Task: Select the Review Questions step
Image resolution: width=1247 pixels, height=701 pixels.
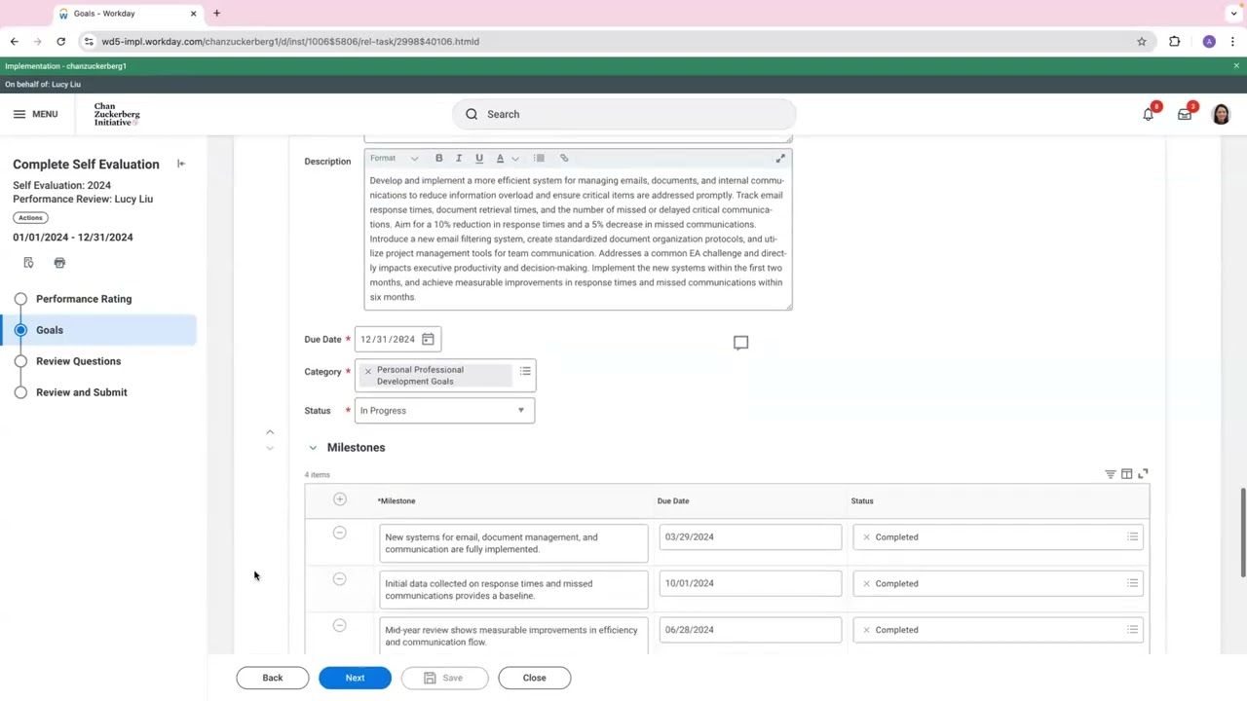Action: [78, 361]
